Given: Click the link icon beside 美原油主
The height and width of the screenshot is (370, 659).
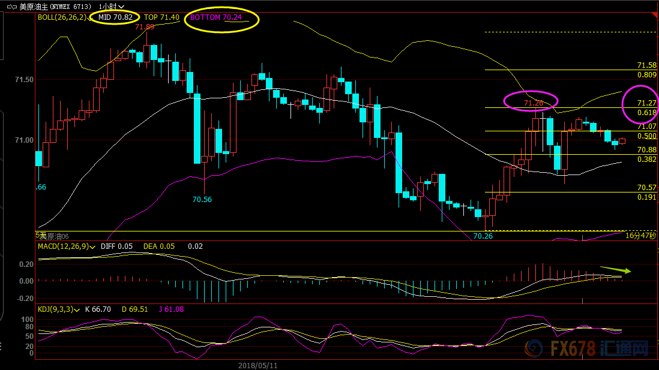Looking at the screenshot, I should click(x=11, y=7).
